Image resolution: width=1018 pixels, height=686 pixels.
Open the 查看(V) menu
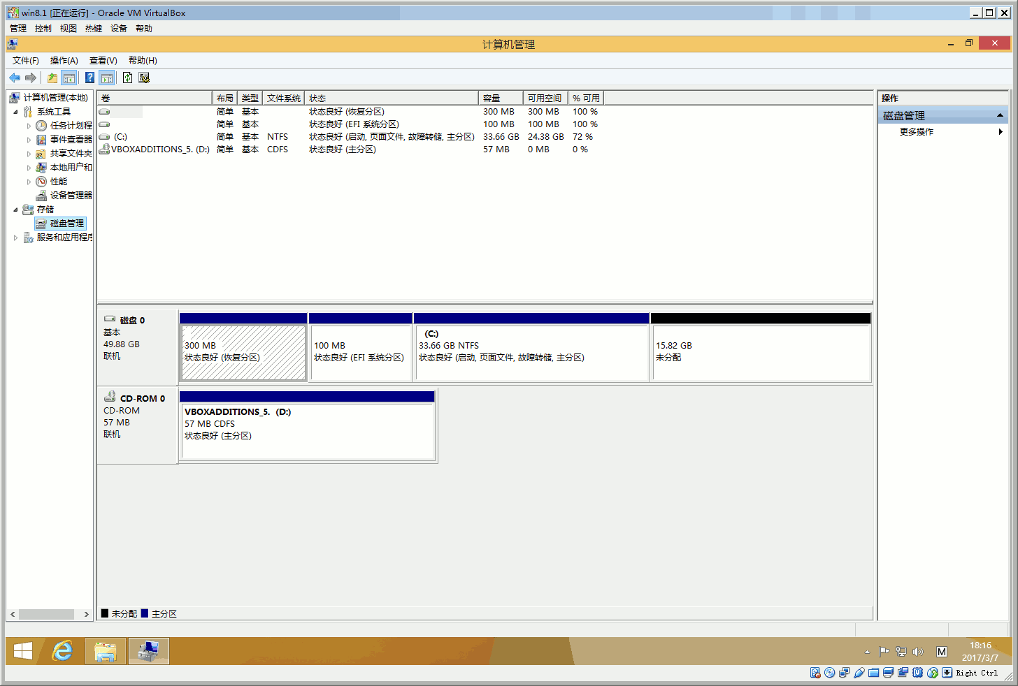[103, 61]
